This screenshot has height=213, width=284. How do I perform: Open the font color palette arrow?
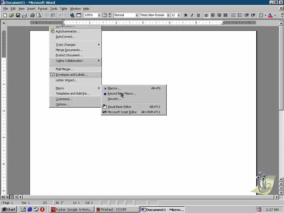275,15
